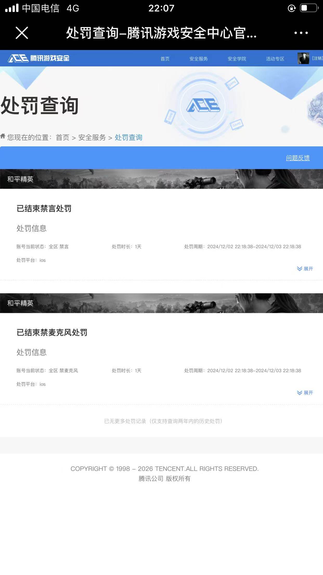The height and width of the screenshot is (575, 323).
Task: Click 账号当前状态: 全区 禁言 text
Action: (43, 247)
